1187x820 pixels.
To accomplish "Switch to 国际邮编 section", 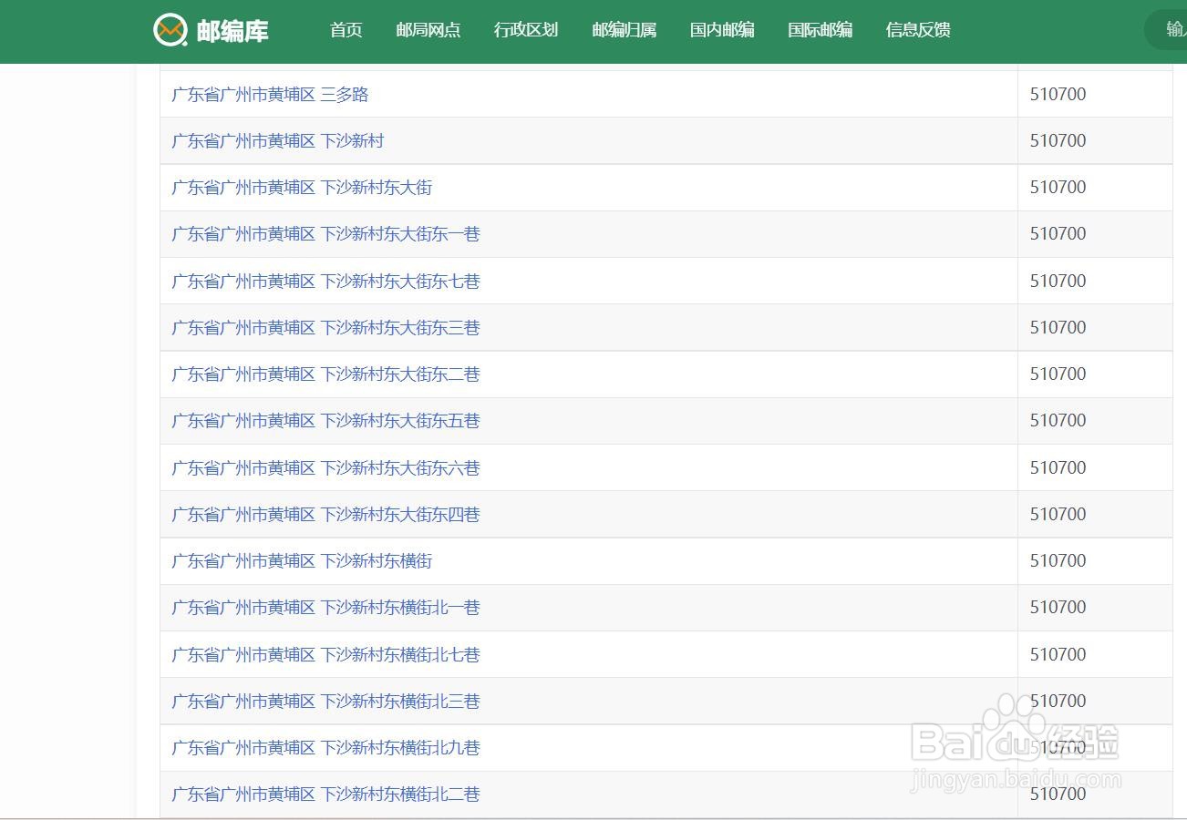I will point(821,30).
